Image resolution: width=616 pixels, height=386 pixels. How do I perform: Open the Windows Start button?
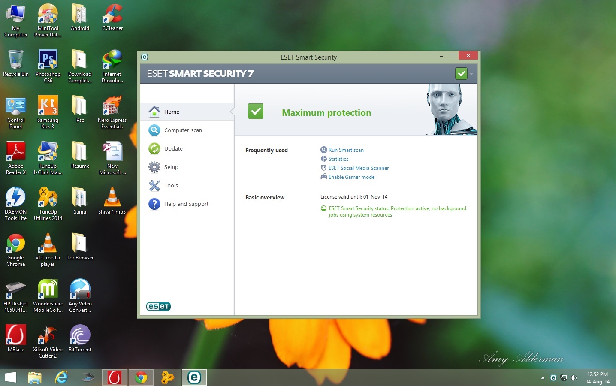click(11, 377)
